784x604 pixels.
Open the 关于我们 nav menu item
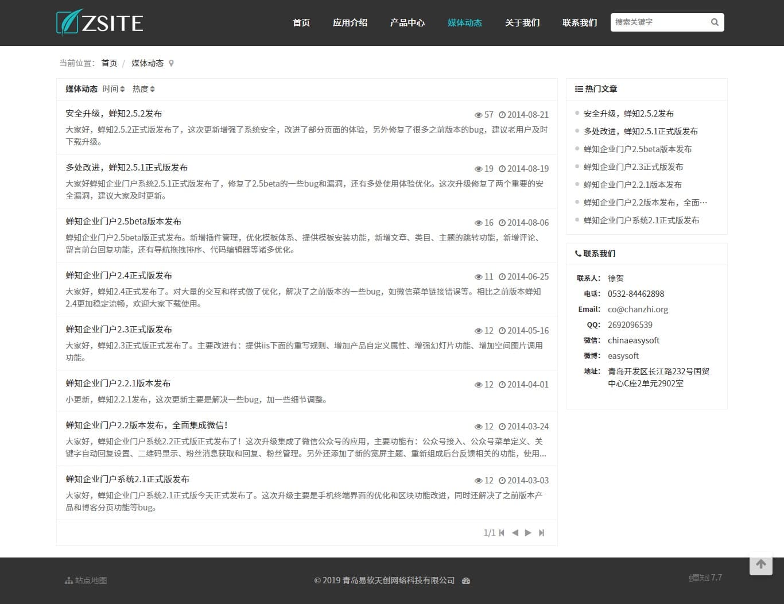tap(522, 23)
